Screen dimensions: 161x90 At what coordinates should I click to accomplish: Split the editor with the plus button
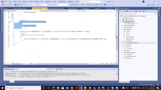tap(117, 11)
